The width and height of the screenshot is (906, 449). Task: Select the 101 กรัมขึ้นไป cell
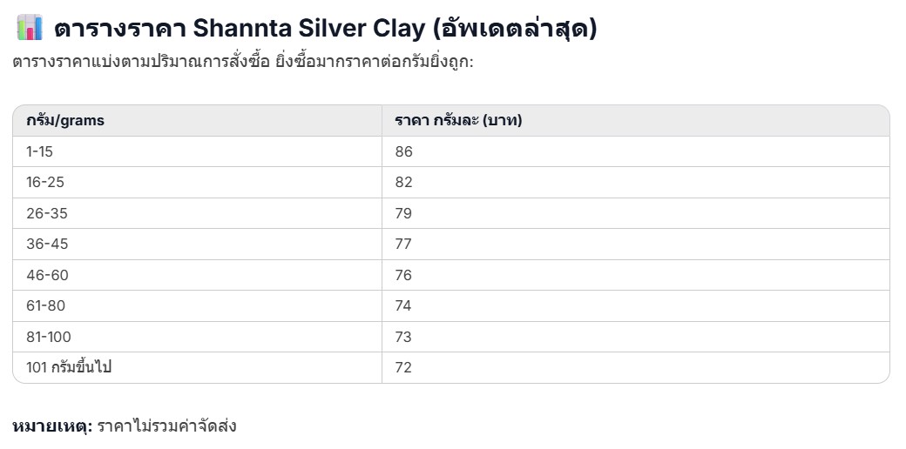[69, 367]
